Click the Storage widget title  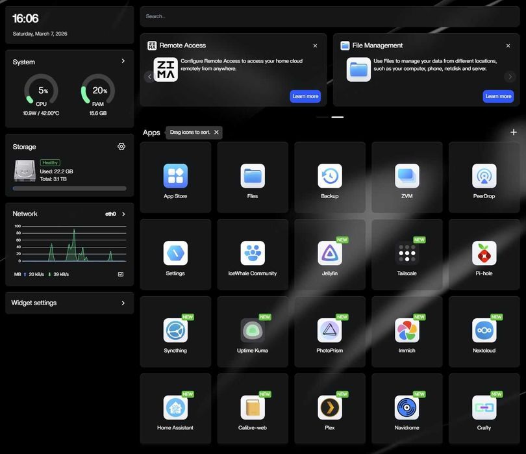24,147
